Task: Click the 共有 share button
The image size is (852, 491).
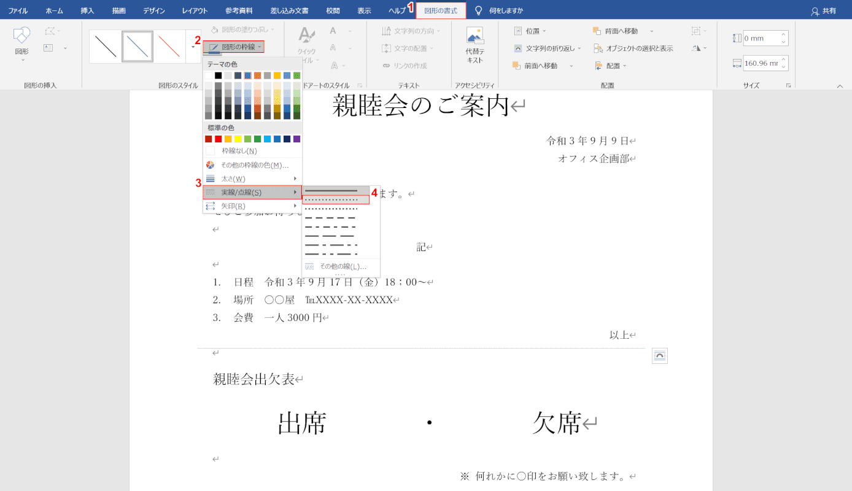Action: point(823,10)
